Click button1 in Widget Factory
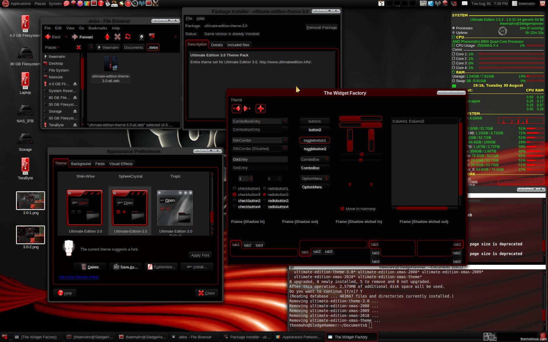Screen dimensions: 548x342 tap(315, 121)
